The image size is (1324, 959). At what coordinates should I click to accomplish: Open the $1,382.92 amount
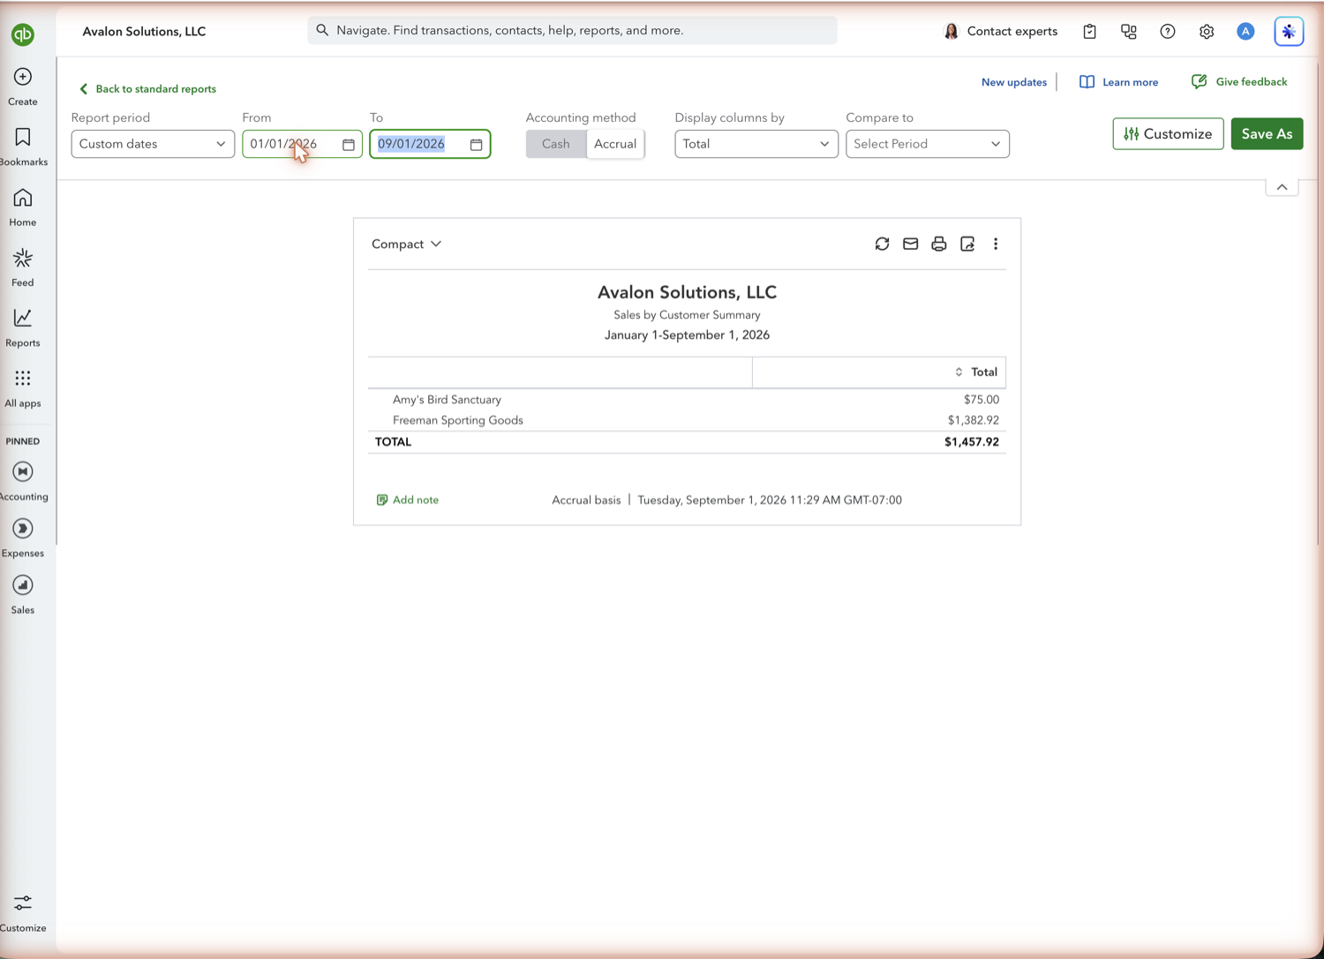point(974,420)
